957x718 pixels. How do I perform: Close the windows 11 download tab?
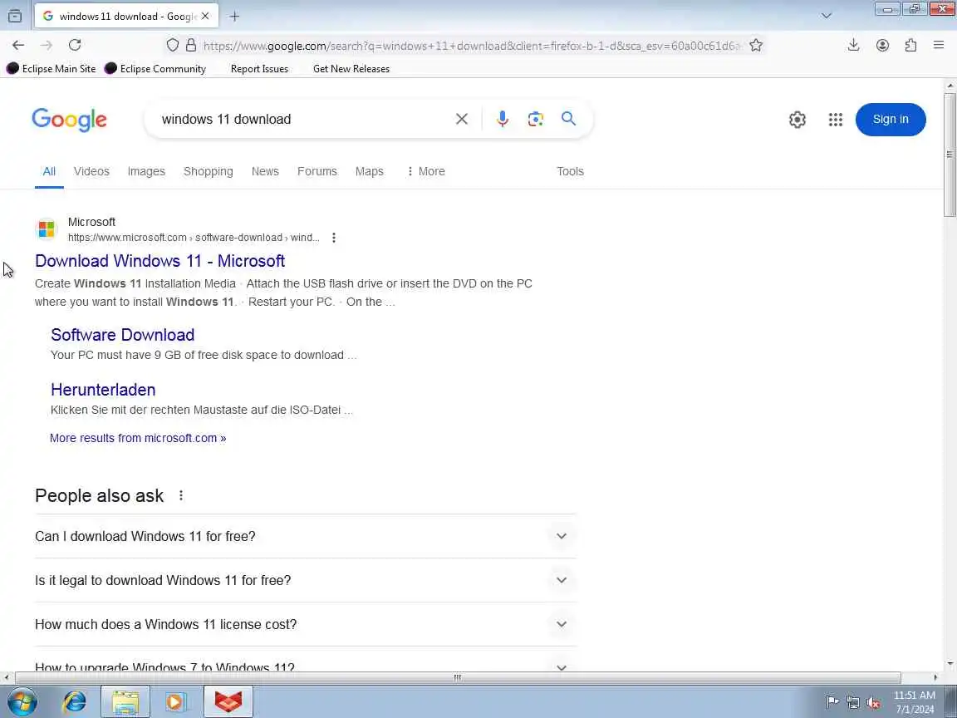(206, 17)
